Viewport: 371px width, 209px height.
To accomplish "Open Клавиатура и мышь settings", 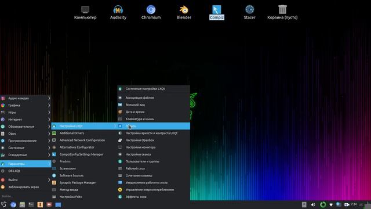I will (154, 119).
